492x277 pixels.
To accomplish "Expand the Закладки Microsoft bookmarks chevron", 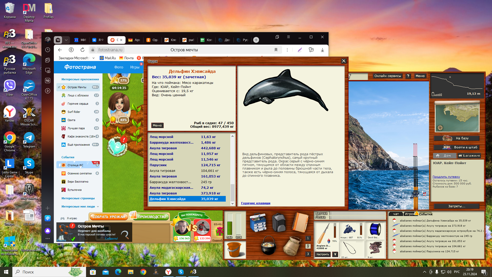I will [x=94, y=58].
